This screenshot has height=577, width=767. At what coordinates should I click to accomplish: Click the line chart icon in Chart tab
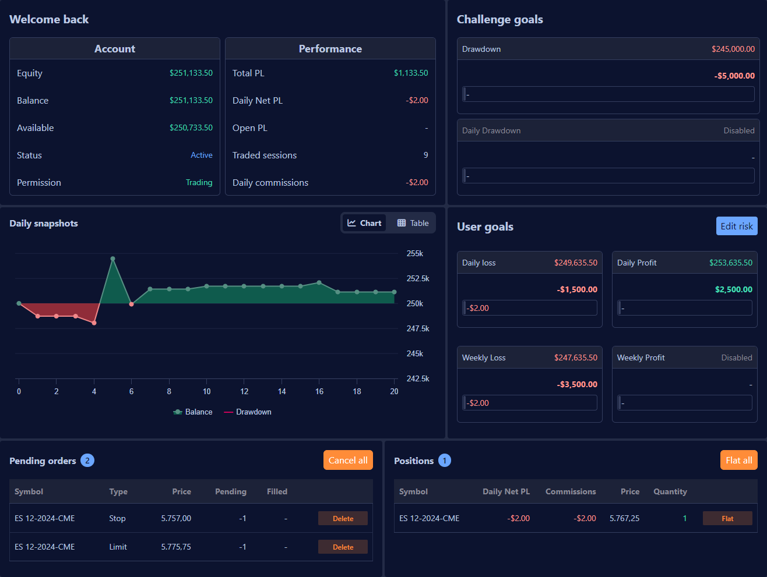tap(351, 223)
